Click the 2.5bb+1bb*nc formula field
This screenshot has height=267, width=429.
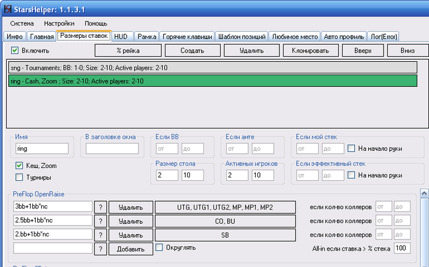pos(53,221)
